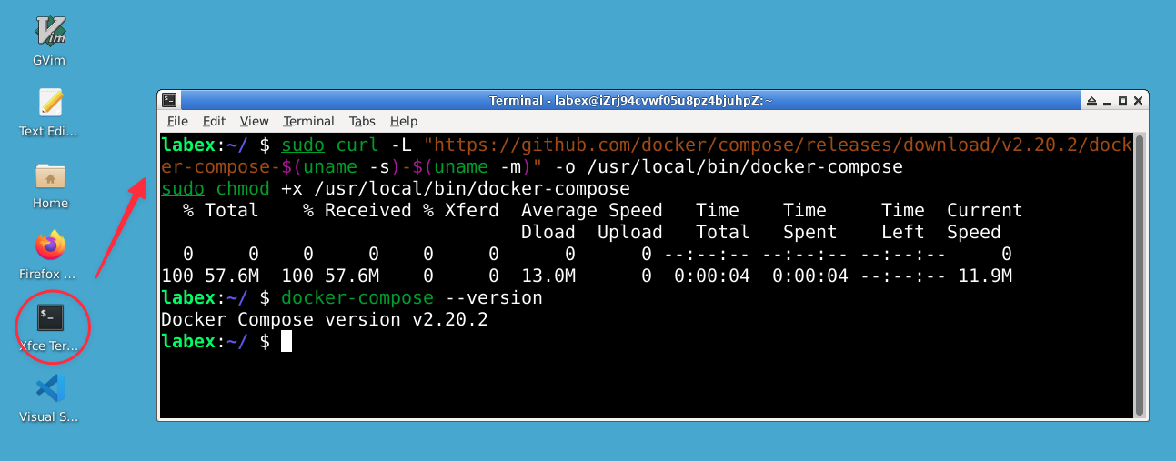Expand the View menu
1176x461 pixels.
254,121
